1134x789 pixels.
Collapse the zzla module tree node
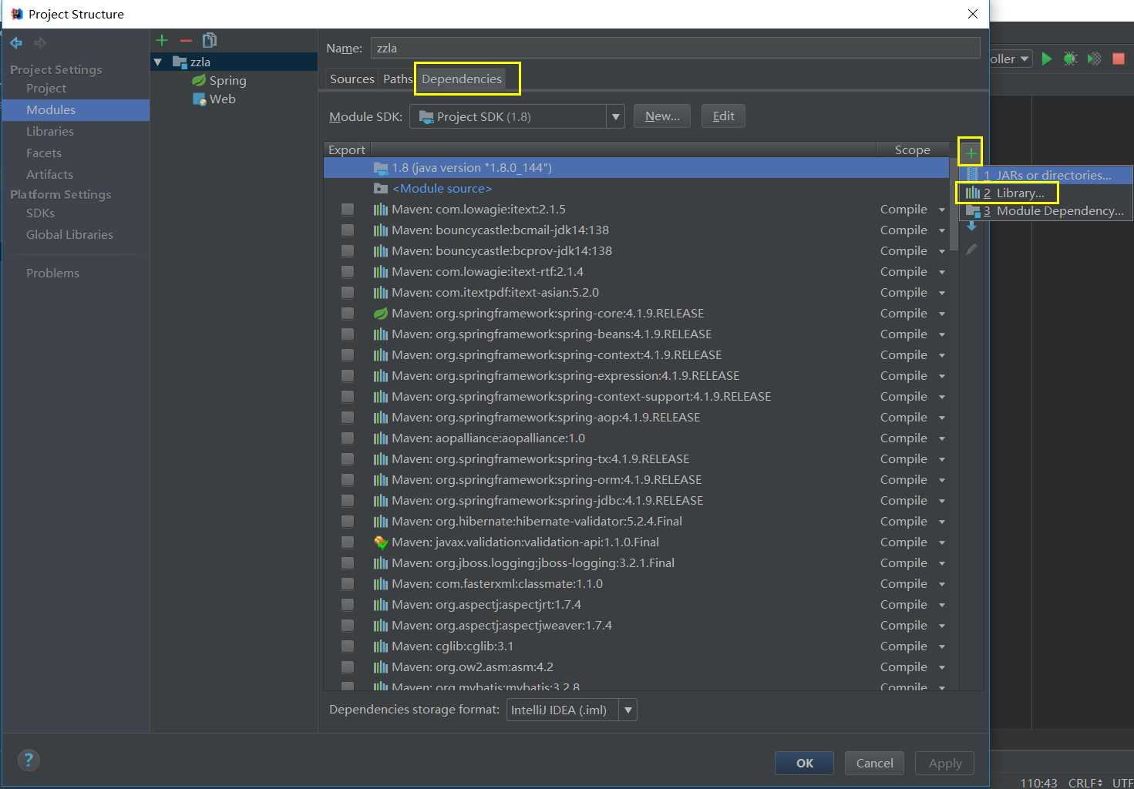pyautogui.click(x=158, y=62)
